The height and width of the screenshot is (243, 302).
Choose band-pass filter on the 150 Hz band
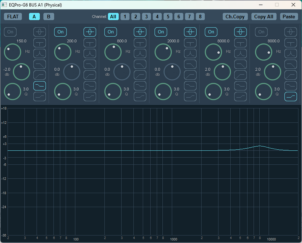40,54
